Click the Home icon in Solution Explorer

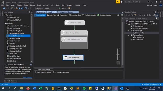click(x=132, y=15)
